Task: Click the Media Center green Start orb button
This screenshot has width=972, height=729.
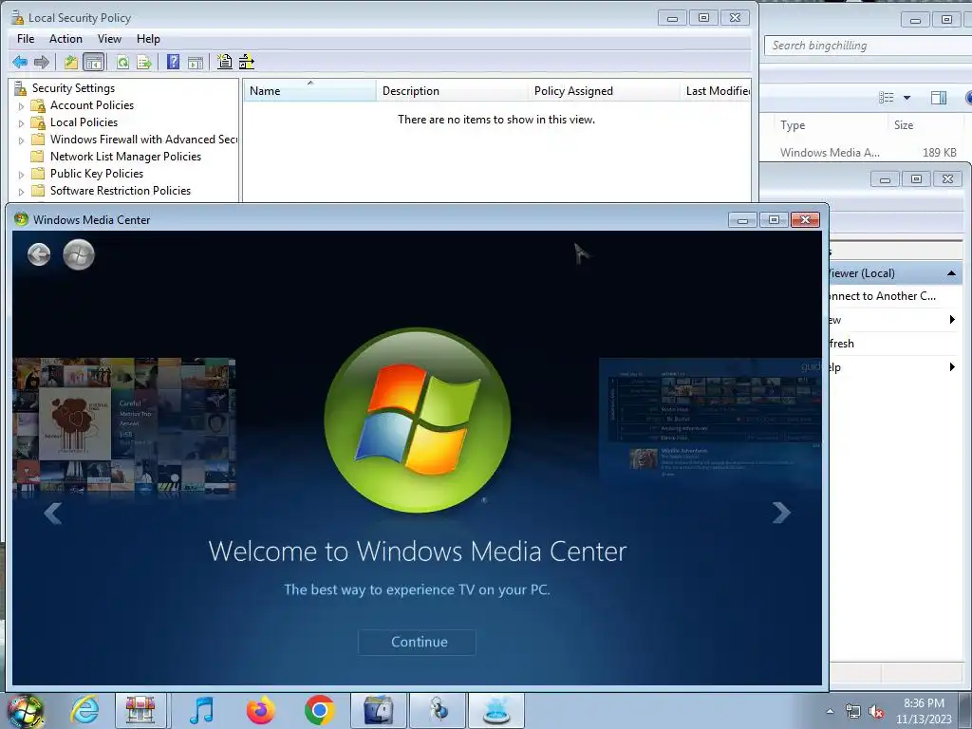Action: coord(79,254)
